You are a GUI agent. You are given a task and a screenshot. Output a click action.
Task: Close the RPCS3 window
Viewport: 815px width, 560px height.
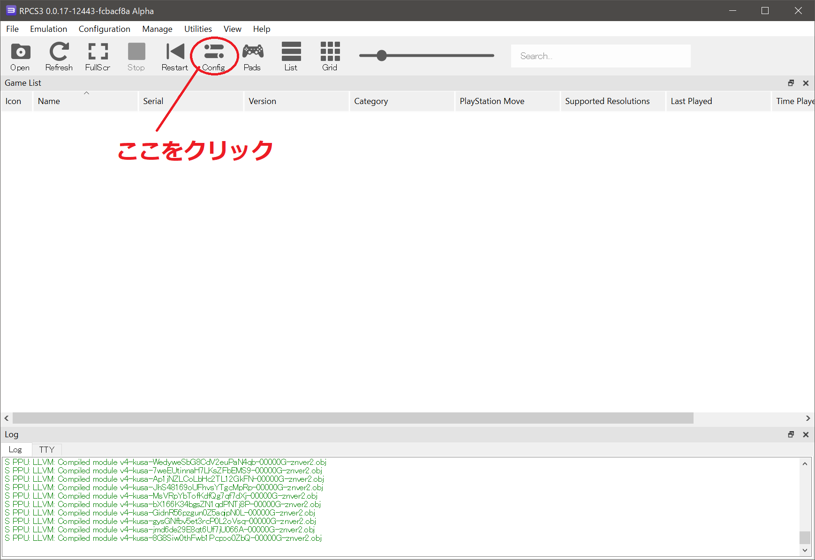point(798,10)
